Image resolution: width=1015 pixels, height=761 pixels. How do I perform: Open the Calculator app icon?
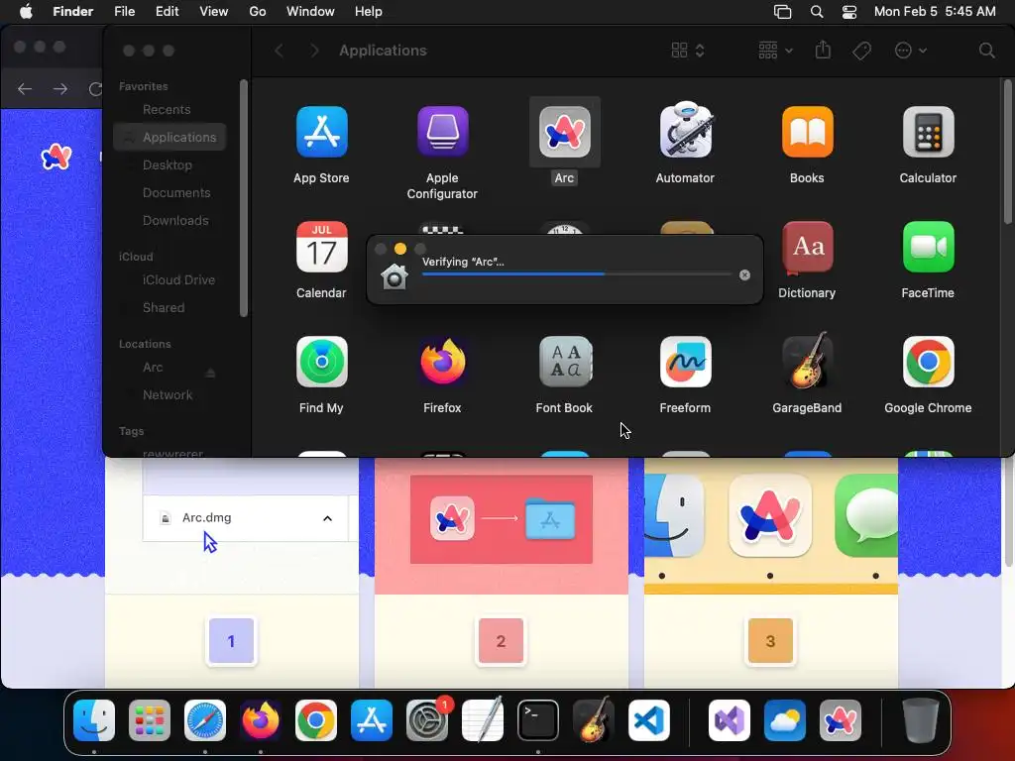pyautogui.click(x=928, y=132)
